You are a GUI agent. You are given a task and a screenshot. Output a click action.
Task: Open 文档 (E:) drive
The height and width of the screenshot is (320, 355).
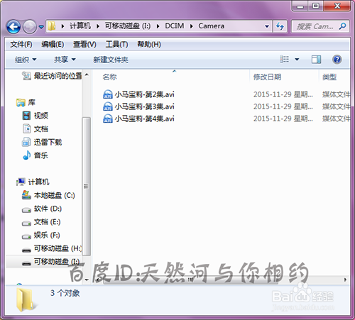coord(47,222)
